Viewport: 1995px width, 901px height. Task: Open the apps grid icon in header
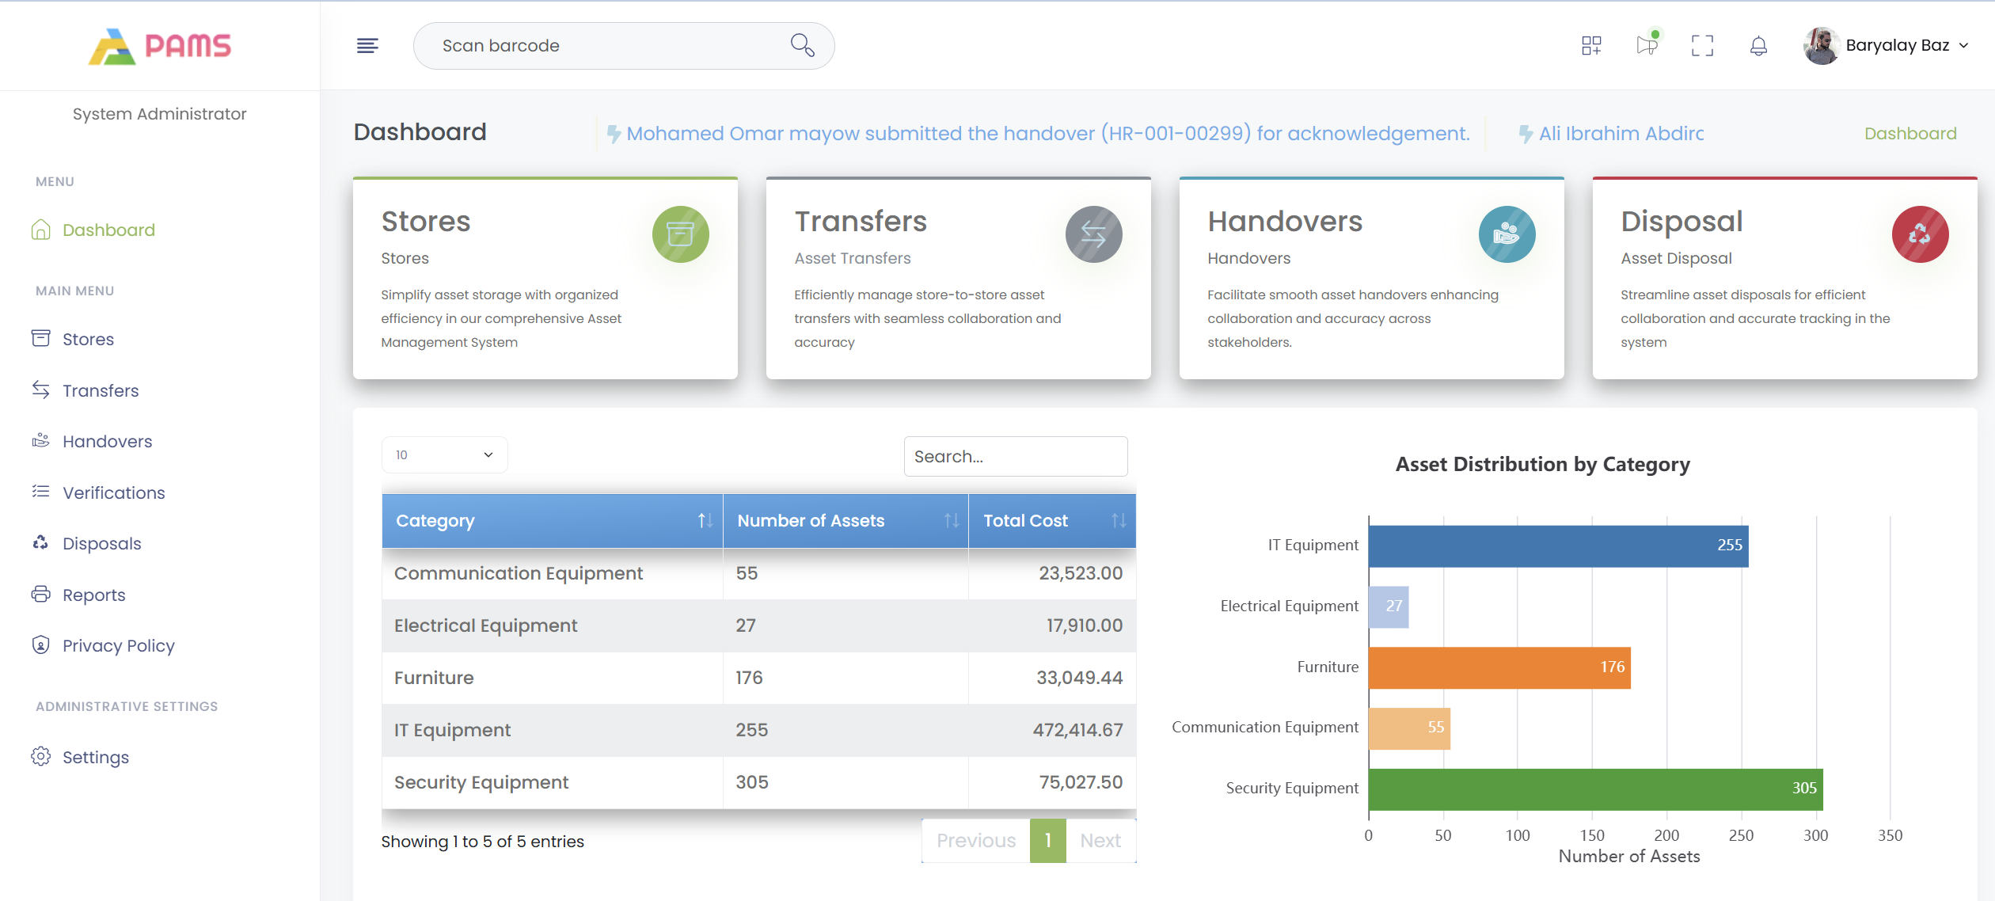pos(1591,46)
